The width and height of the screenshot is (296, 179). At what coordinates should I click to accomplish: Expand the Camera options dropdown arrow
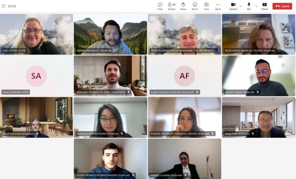241,6
